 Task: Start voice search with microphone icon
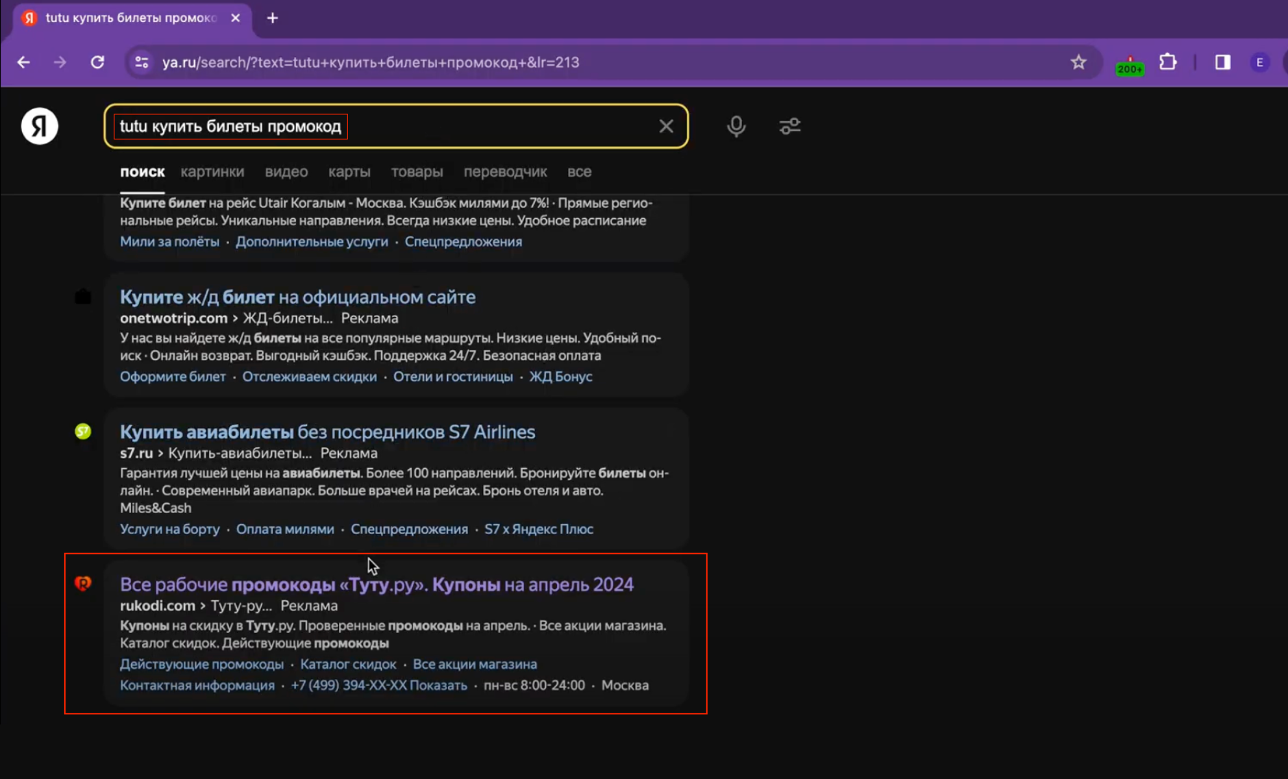click(x=736, y=126)
